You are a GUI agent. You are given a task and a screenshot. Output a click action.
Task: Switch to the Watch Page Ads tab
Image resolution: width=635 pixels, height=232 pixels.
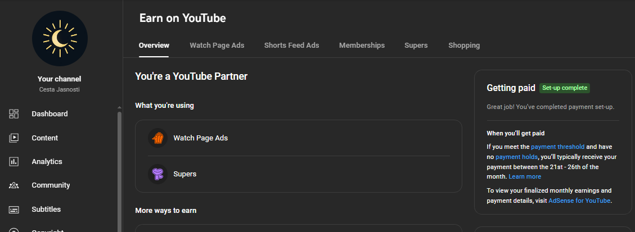click(217, 46)
